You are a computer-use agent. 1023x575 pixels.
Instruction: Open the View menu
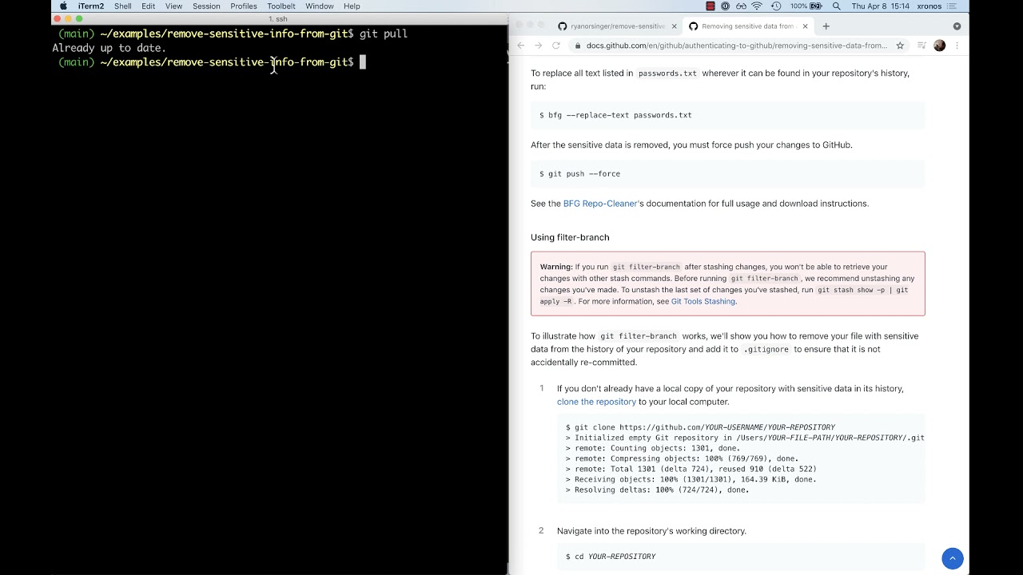point(173,6)
